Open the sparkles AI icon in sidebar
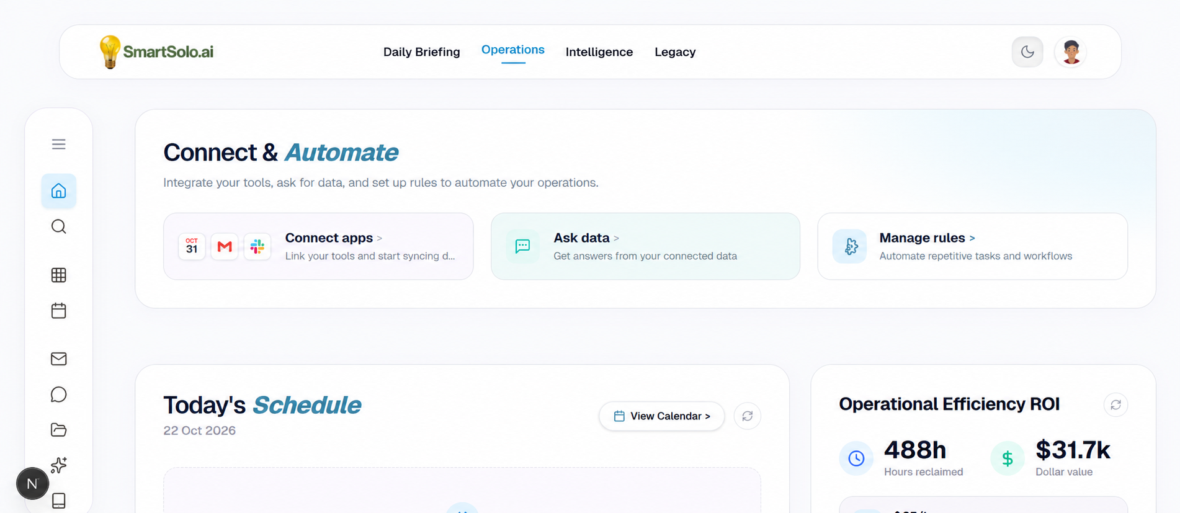This screenshot has width=1180, height=513. [58, 465]
